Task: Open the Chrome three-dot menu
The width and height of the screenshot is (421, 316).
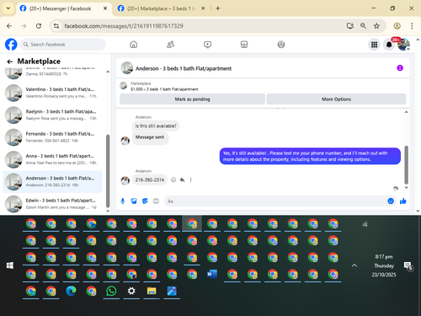Action: [412, 26]
